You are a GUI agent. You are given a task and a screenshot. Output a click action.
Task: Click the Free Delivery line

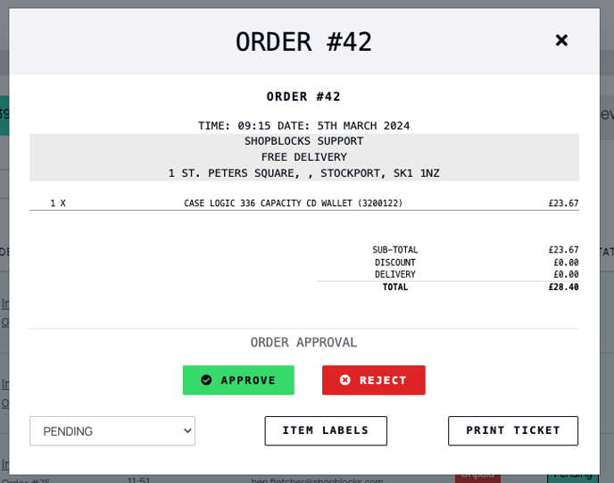[x=304, y=157]
